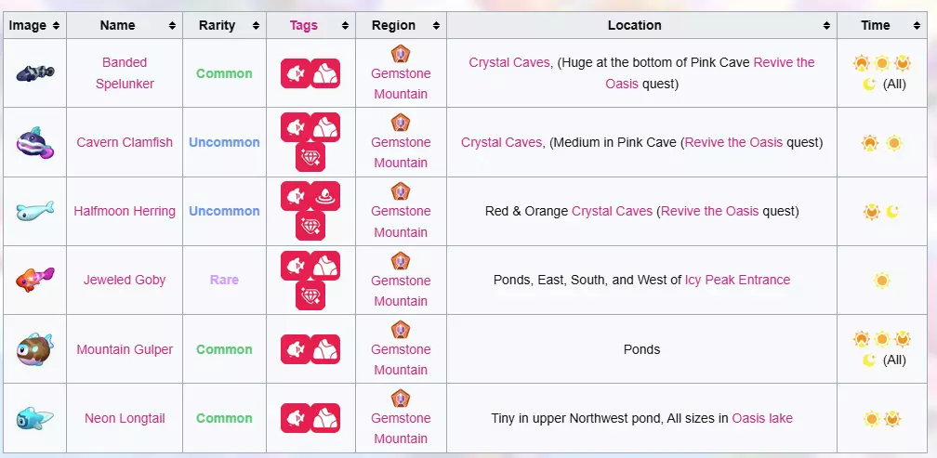Click the fish tag icon in Neon Longtail row
937x458 pixels.
pos(296,418)
